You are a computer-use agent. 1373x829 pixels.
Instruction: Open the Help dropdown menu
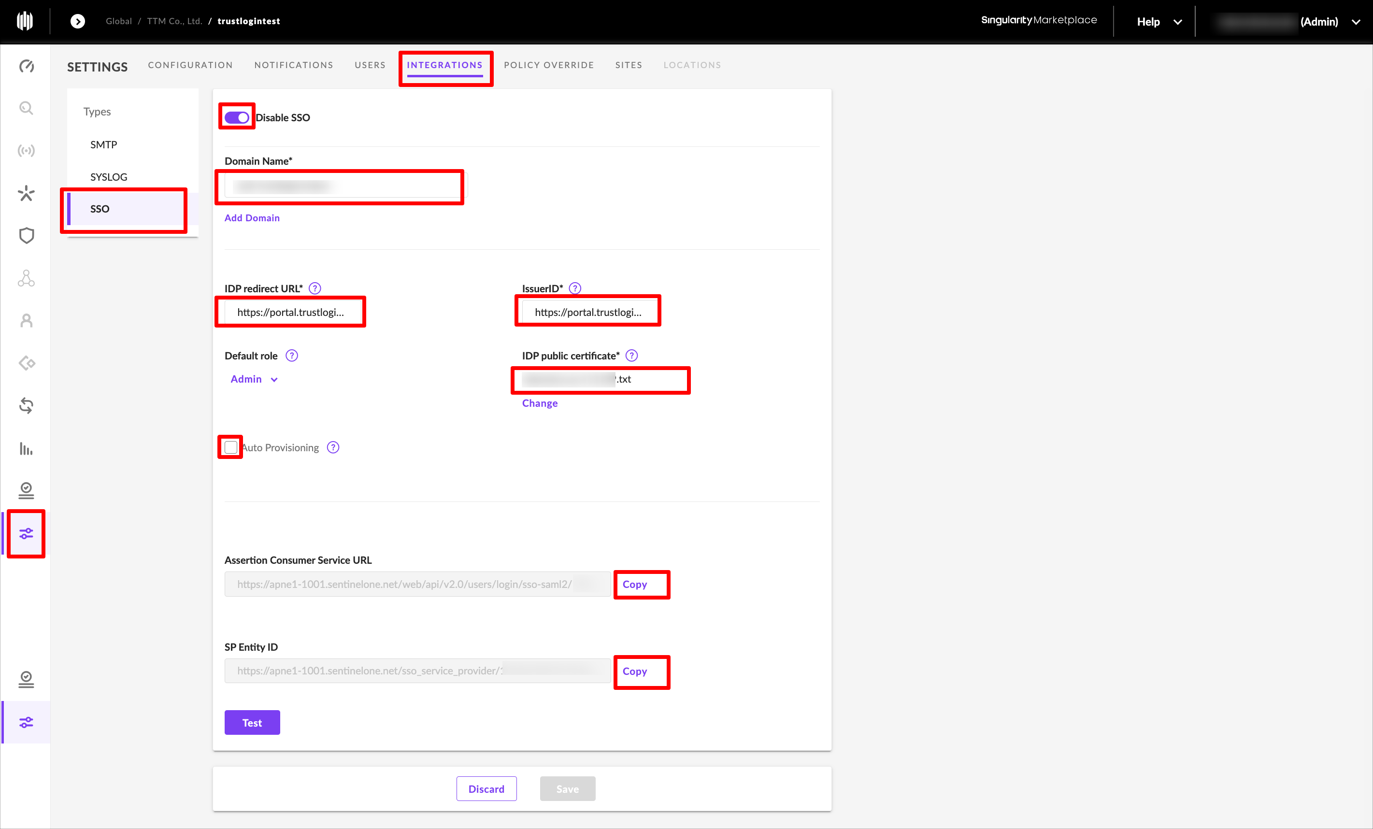[x=1159, y=22]
